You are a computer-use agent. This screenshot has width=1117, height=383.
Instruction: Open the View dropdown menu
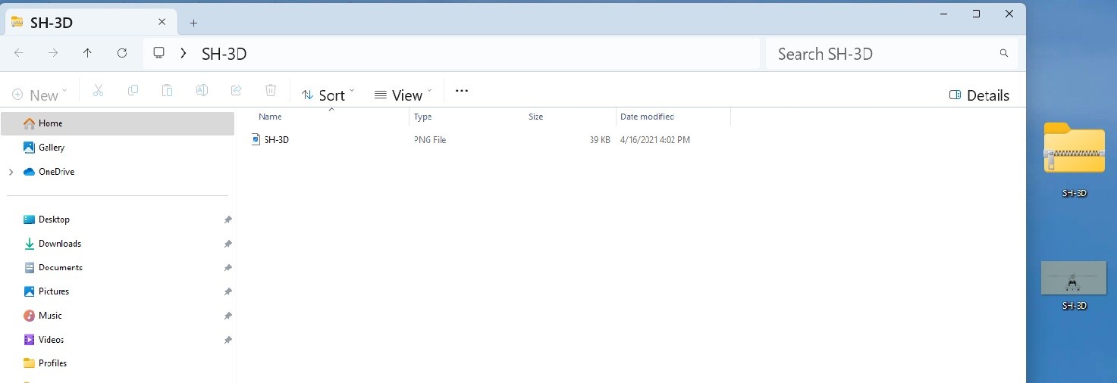click(x=403, y=95)
